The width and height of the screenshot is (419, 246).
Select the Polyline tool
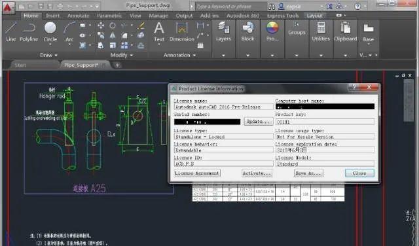pyautogui.click(x=29, y=32)
